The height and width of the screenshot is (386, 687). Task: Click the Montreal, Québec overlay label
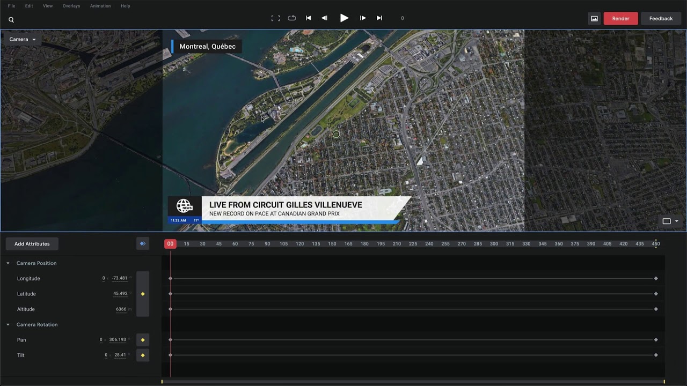pos(207,47)
